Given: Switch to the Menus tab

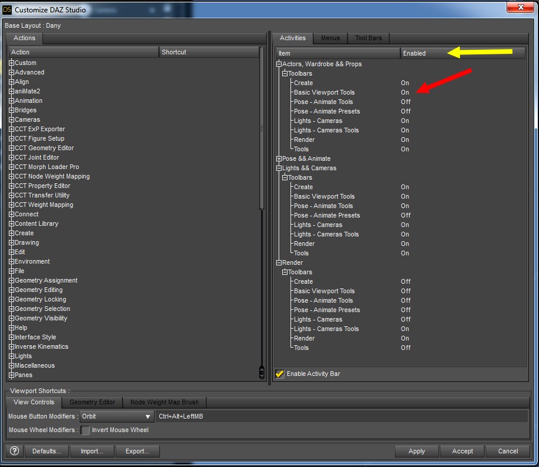Looking at the screenshot, I should coord(331,38).
